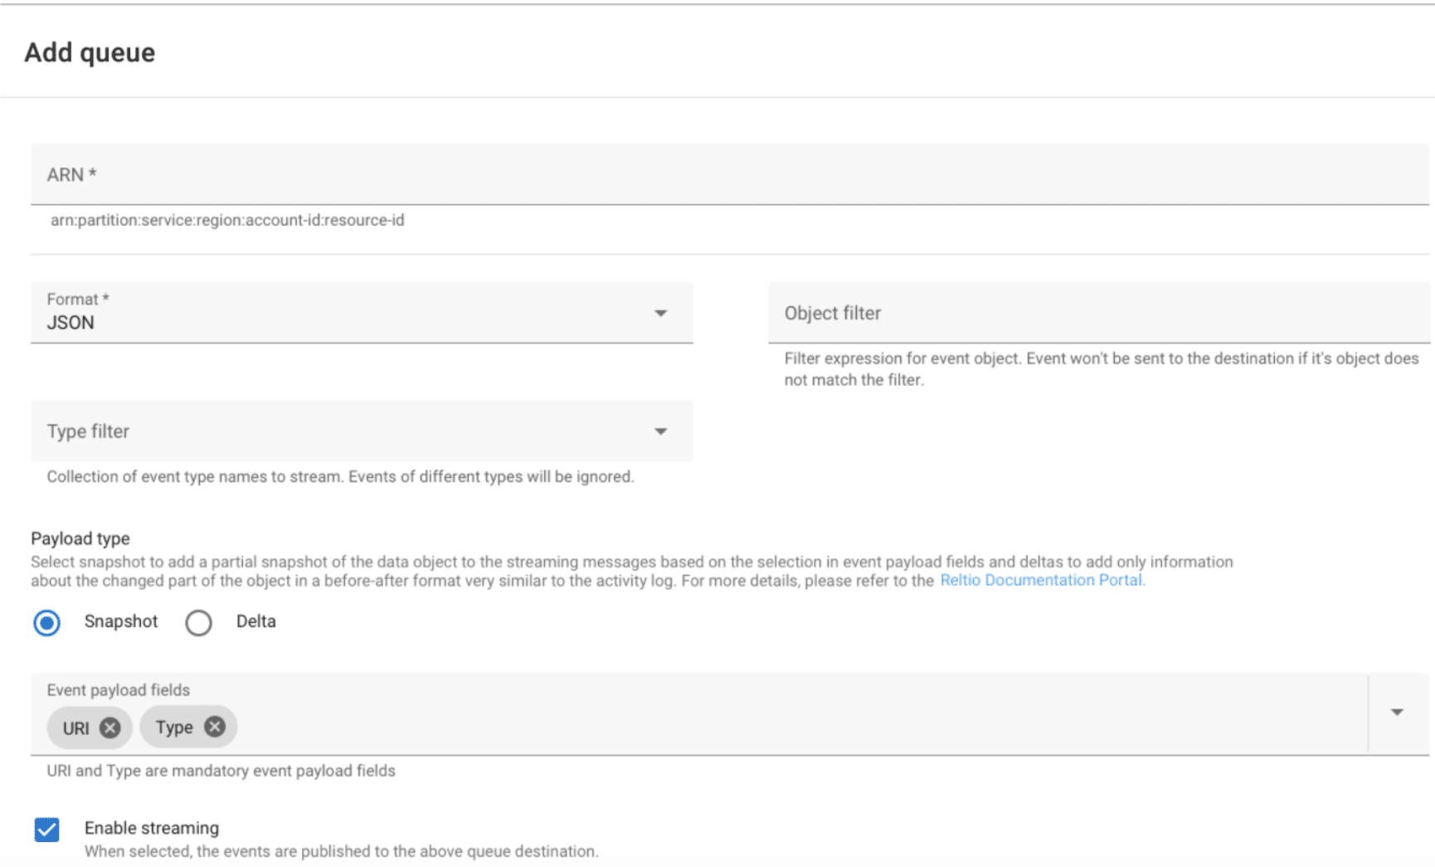Open the Event payload fields selector area
Image resolution: width=1435 pixels, height=867 pixels.
coord(747,723)
